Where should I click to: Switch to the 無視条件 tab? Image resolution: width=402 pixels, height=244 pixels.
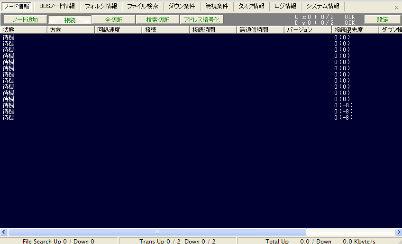pos(217,7)
